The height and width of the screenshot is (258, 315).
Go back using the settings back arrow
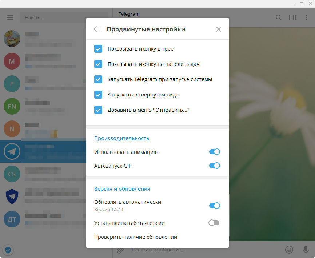pyautogui.click(x=96, y=29)
